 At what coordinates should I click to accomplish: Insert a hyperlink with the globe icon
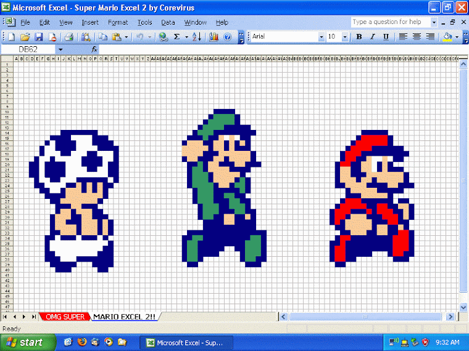pos(164,37)
